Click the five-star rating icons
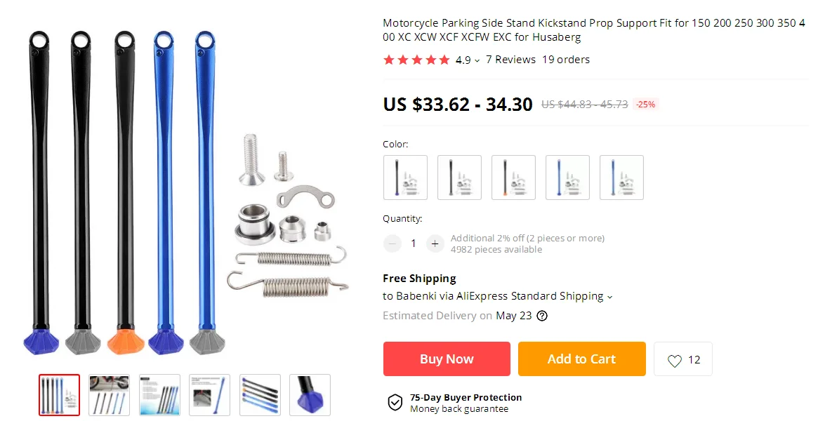 coord(416,60)
